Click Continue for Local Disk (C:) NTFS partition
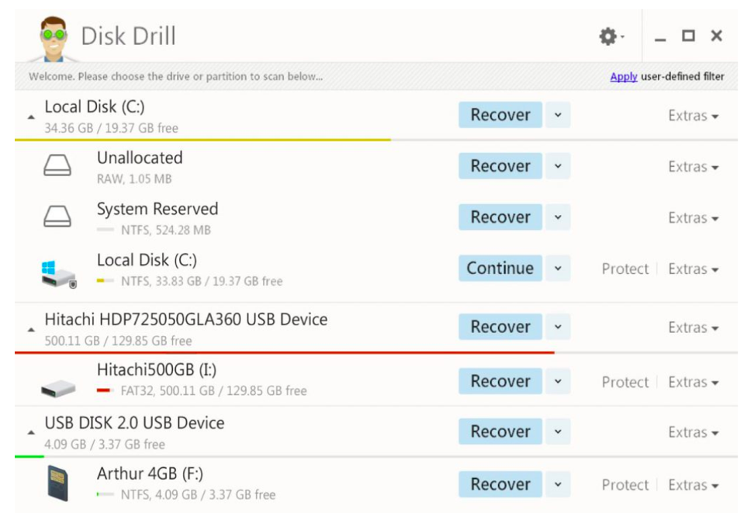The height and width of the screenshot is (513, 740). pyautogui.click(x=500, y=268)
